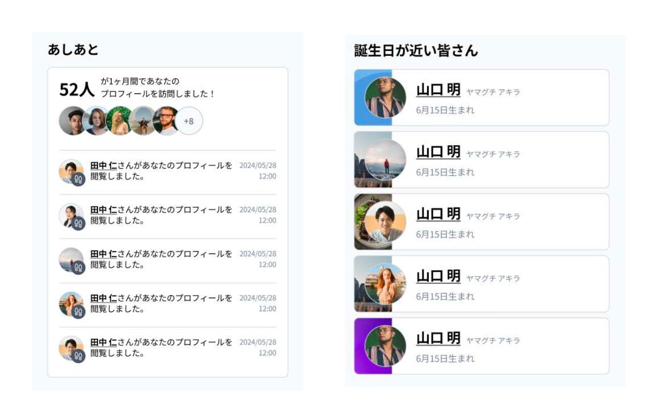649x402 pixels.
Task: Open 山口 明 name beside the smiling man avatar
Action: pos(438,214)
